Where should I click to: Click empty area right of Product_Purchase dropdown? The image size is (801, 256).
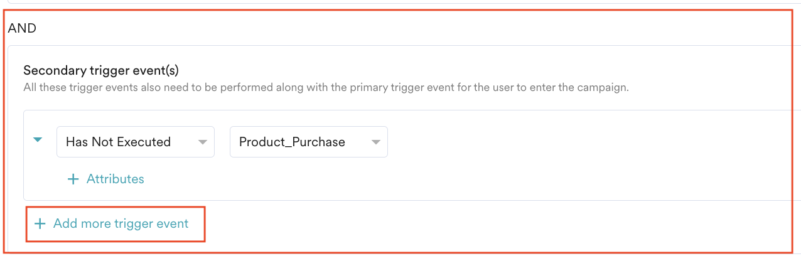click(565, 142)
